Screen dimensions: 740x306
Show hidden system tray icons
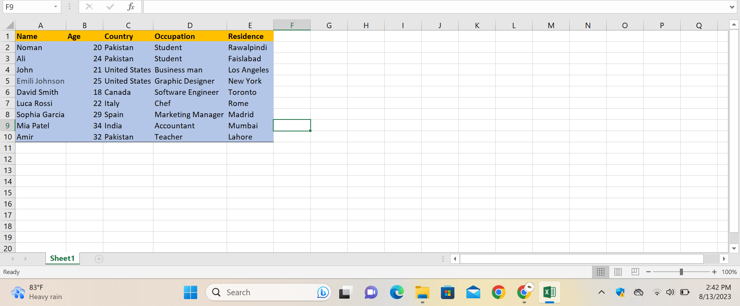(x=601, y=293)
